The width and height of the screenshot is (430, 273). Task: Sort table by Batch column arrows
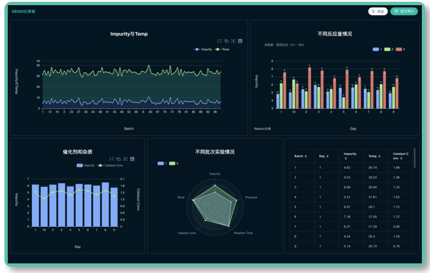click(306, 156)
